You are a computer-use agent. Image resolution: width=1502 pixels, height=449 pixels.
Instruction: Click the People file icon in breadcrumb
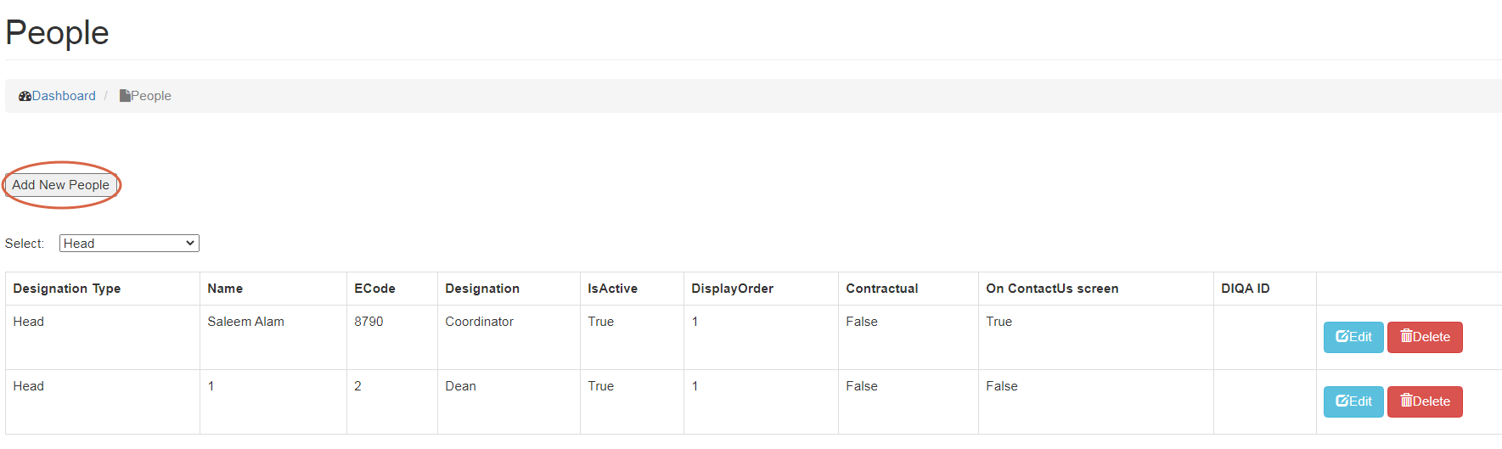coord(125,96)
